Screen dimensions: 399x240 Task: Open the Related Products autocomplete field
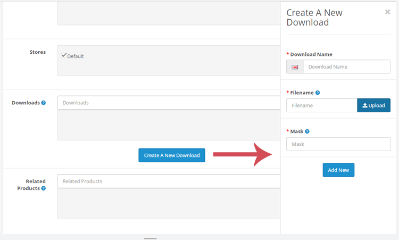tap(169, 181)
